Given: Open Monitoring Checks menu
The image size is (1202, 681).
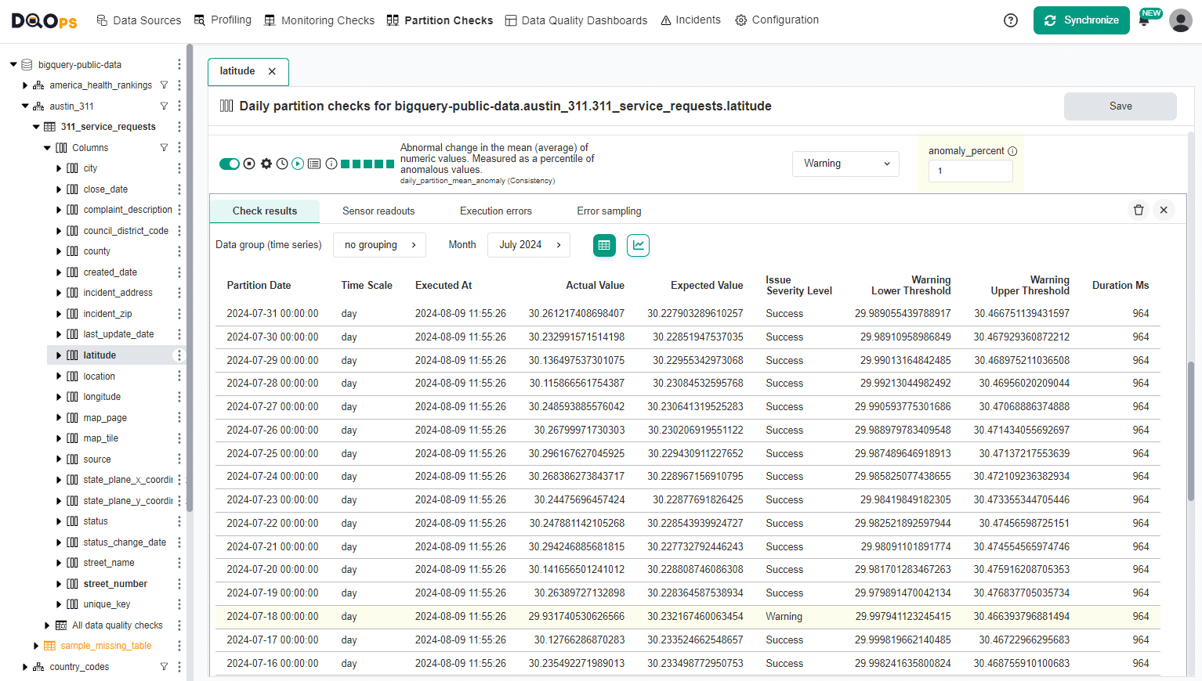Looking at the screenshot, I should point(319,20).
